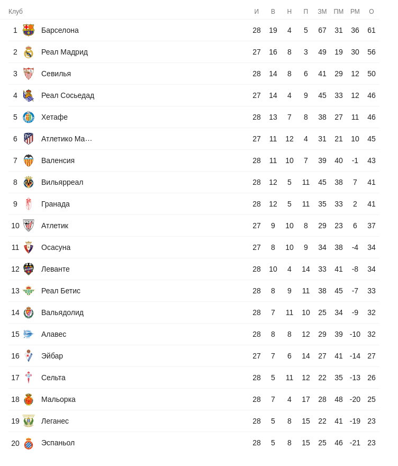This screenshot has height=466, width=398.
Task: Open the Вальядолид team link
Action: tap(62, 312)
